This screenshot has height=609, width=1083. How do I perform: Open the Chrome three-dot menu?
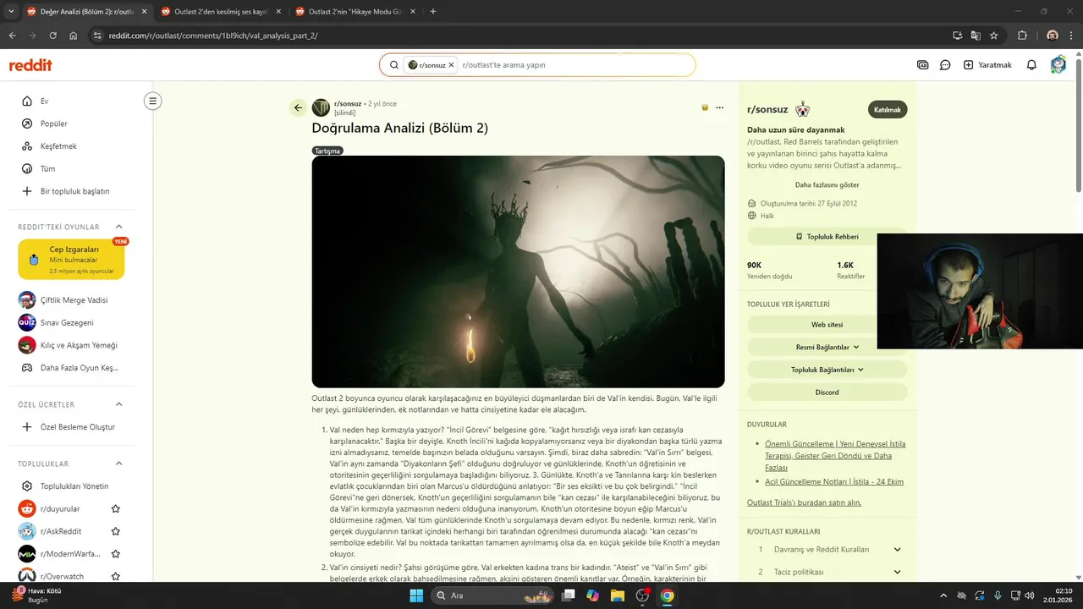(x=1071, y=36)
